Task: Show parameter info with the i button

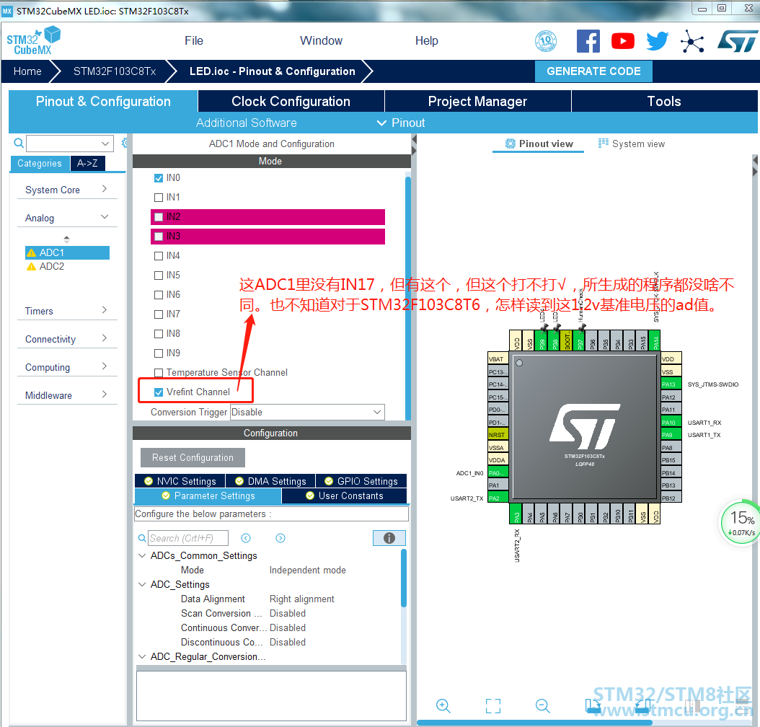Action: 389,538
